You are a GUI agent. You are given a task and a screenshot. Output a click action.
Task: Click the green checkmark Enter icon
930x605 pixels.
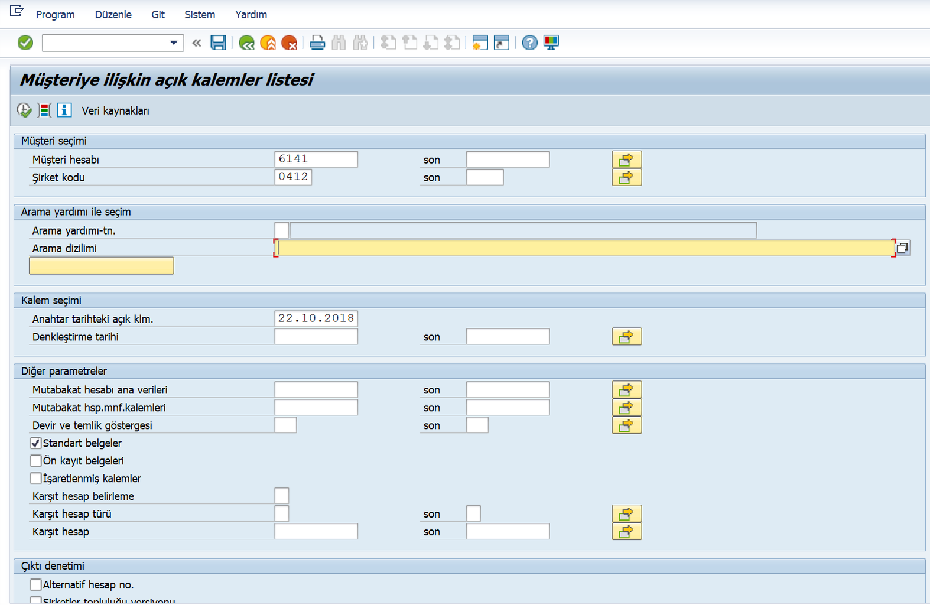pos(25,43)
